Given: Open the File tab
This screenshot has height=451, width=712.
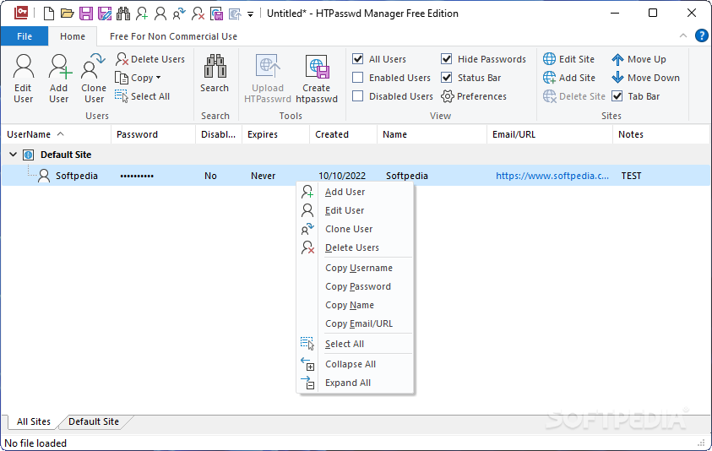Looking at the screenshot, I should (x=24, y=36).
